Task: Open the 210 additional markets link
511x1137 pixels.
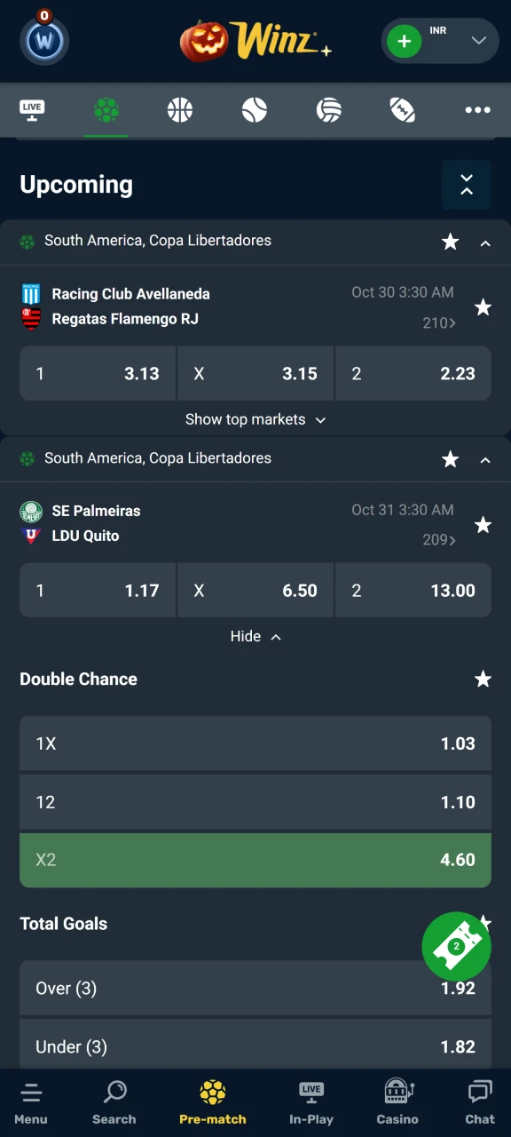Action: 438,322
